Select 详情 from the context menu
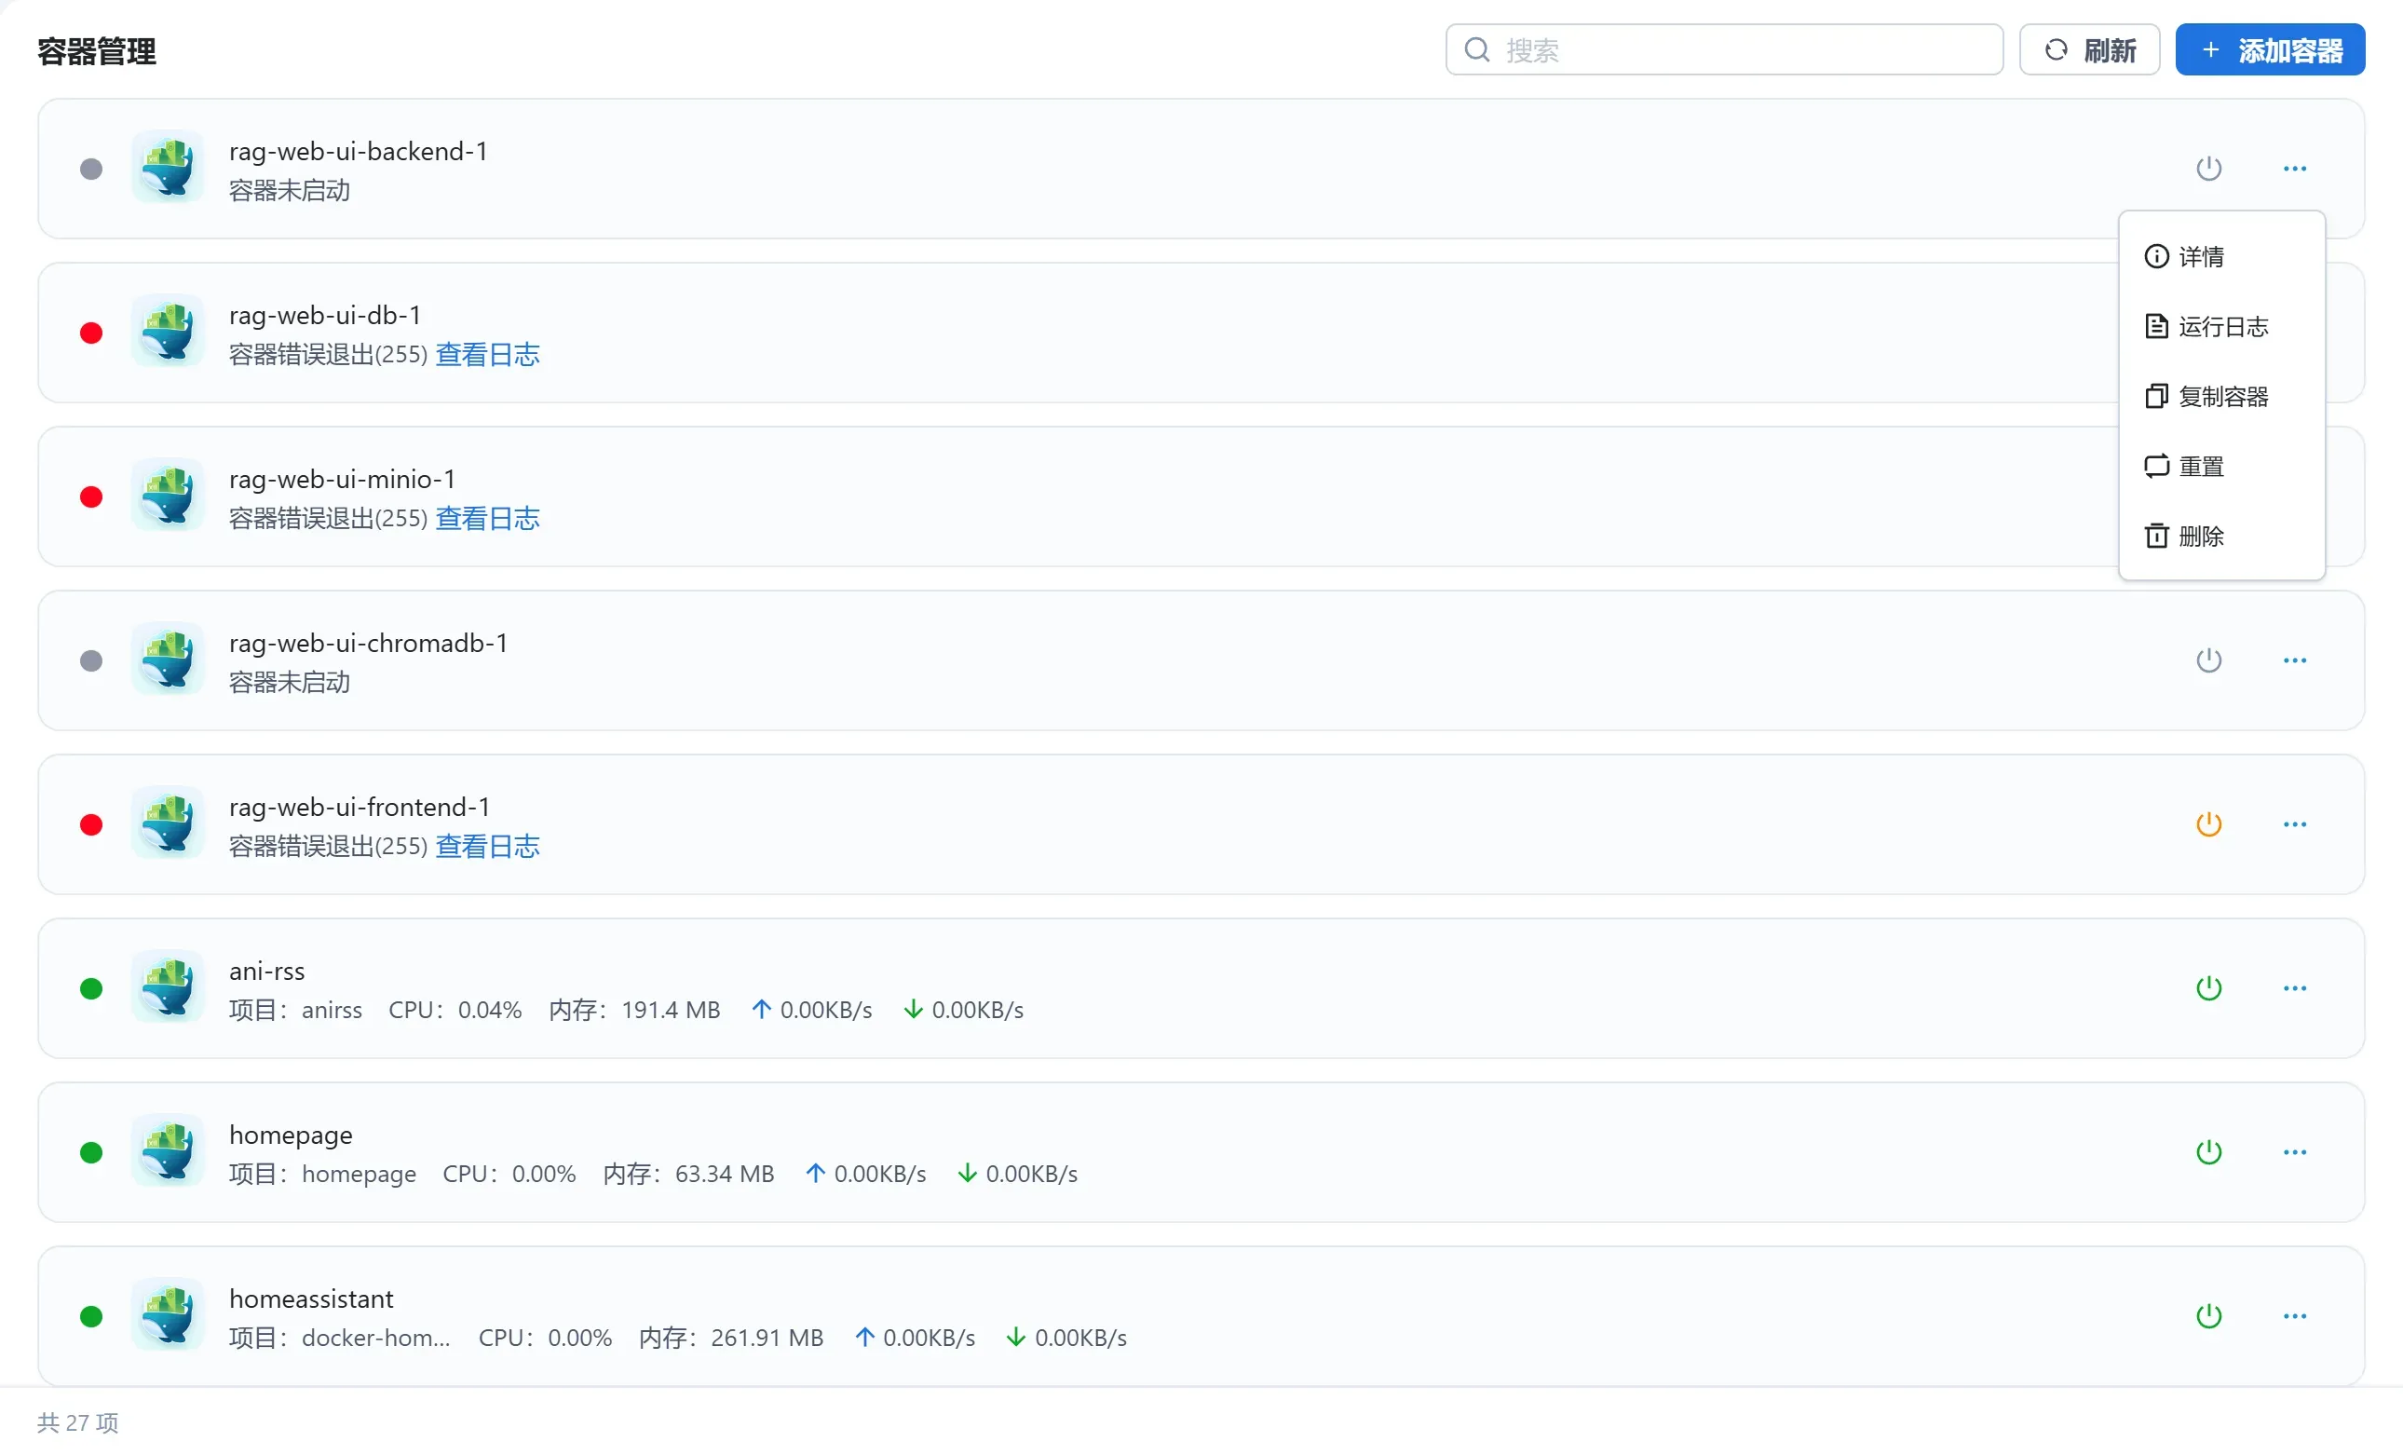Image resolution: width=2403 pixels, height=1455 pixels. tap(2200, 256)
